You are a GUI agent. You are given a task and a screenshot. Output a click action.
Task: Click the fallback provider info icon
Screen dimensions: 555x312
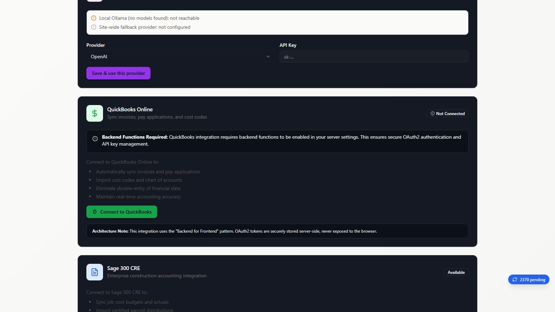pos(94,27)
